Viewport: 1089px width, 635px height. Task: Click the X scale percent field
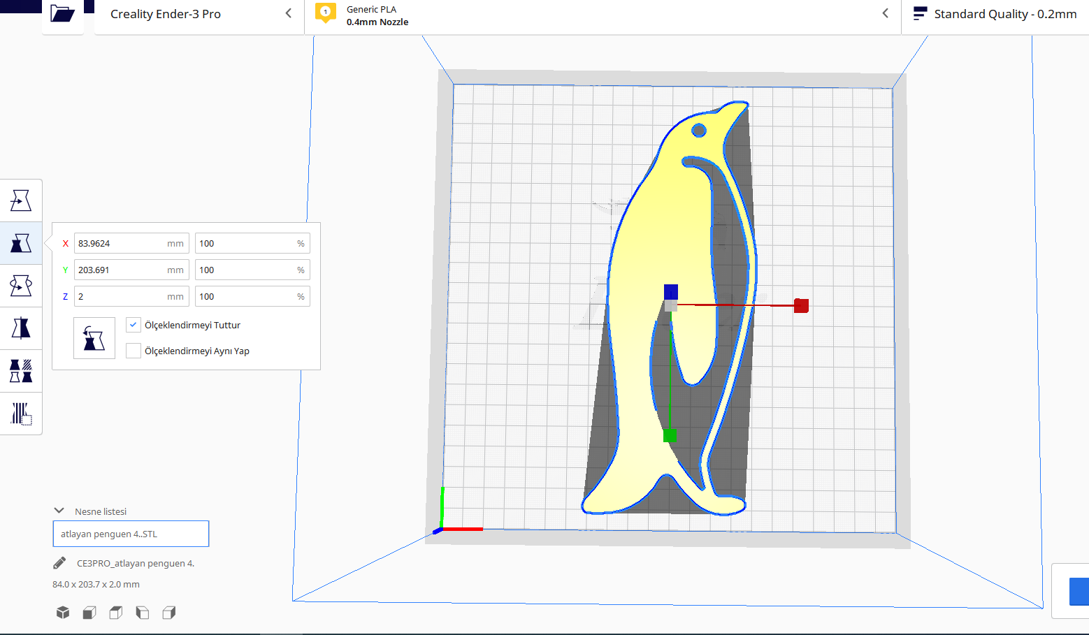tap(252, 243)
